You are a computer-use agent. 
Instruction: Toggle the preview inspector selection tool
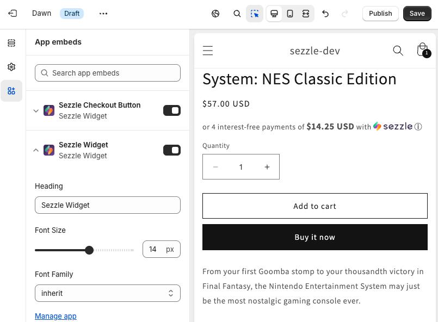click(255, 14)
